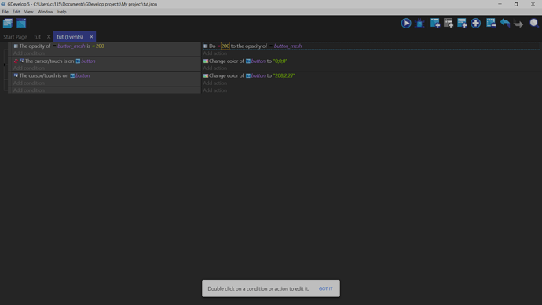Add action under the "208;2;27" color action
Viewport: 542px width, 305px height.
pos(214,83)
